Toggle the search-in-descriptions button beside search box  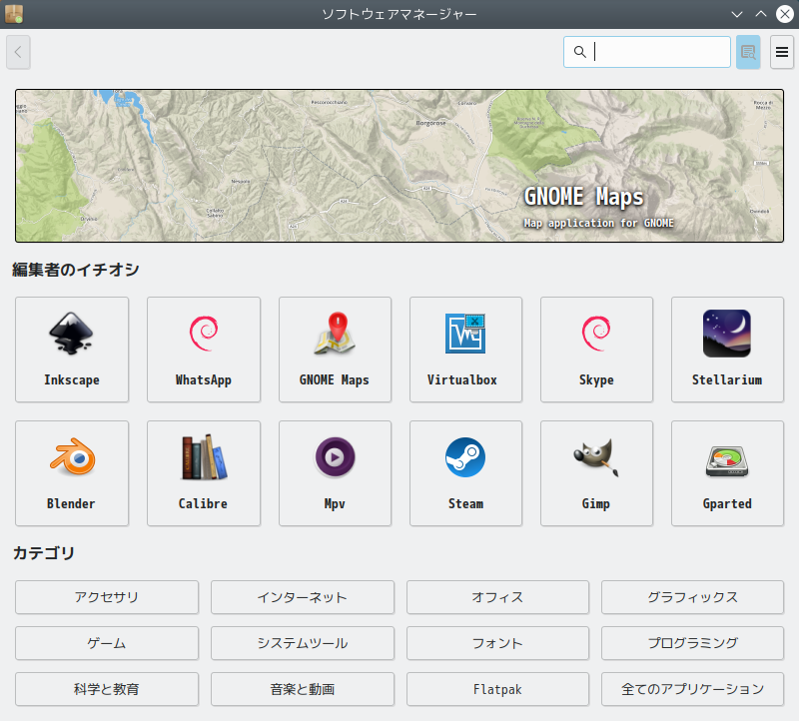(748, 52)
